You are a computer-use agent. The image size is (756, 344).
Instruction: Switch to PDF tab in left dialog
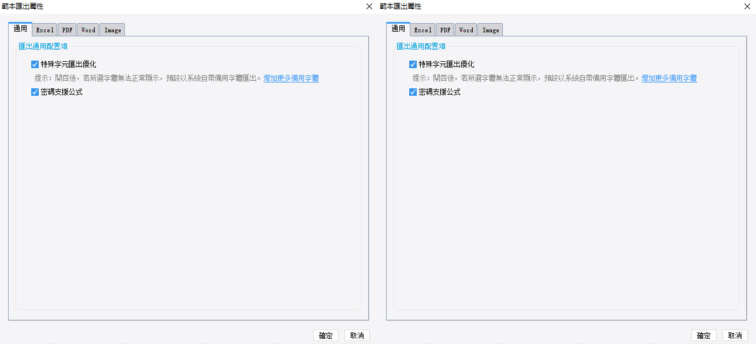(x=67, y=30)
